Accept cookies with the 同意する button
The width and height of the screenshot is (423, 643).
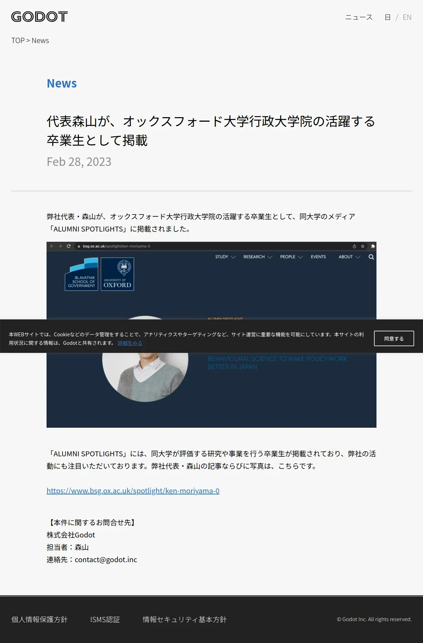pos(394,338)
